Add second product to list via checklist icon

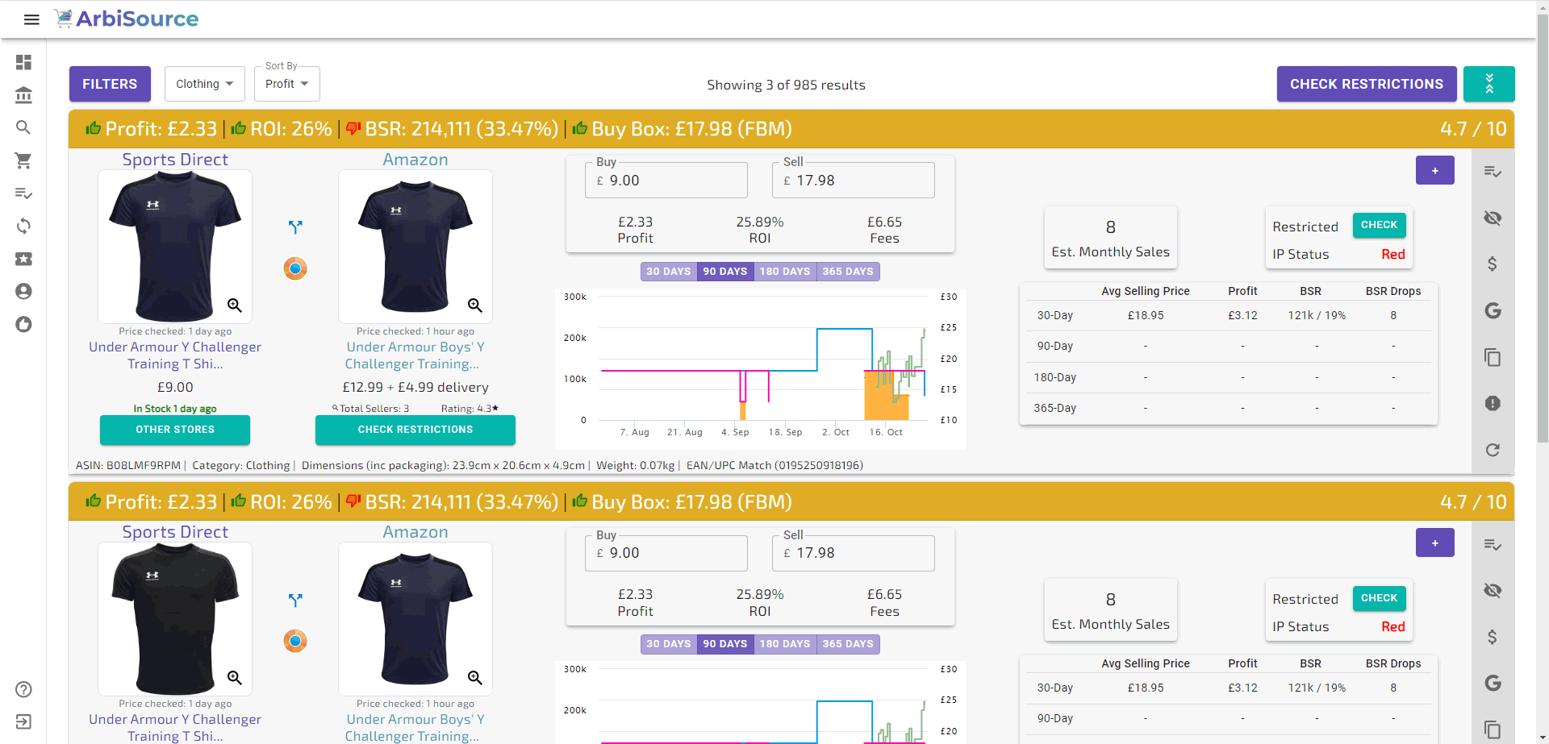1493,545
